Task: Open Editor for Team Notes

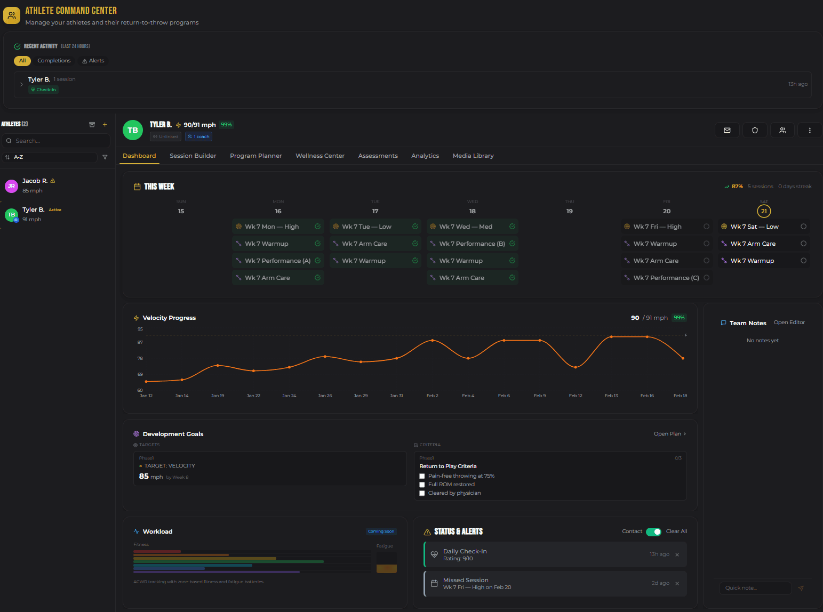Action: [x=789, y=322]
